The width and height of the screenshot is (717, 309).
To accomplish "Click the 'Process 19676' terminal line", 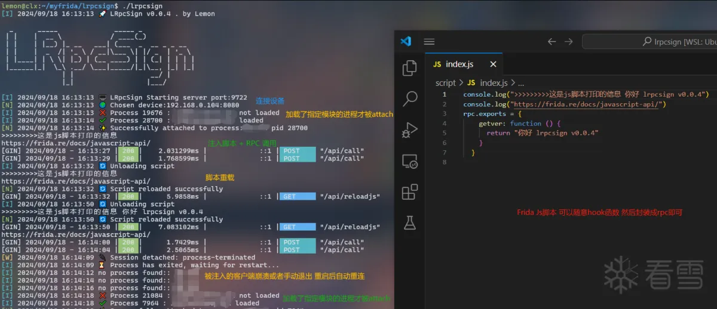I will (x=140, y=113).
